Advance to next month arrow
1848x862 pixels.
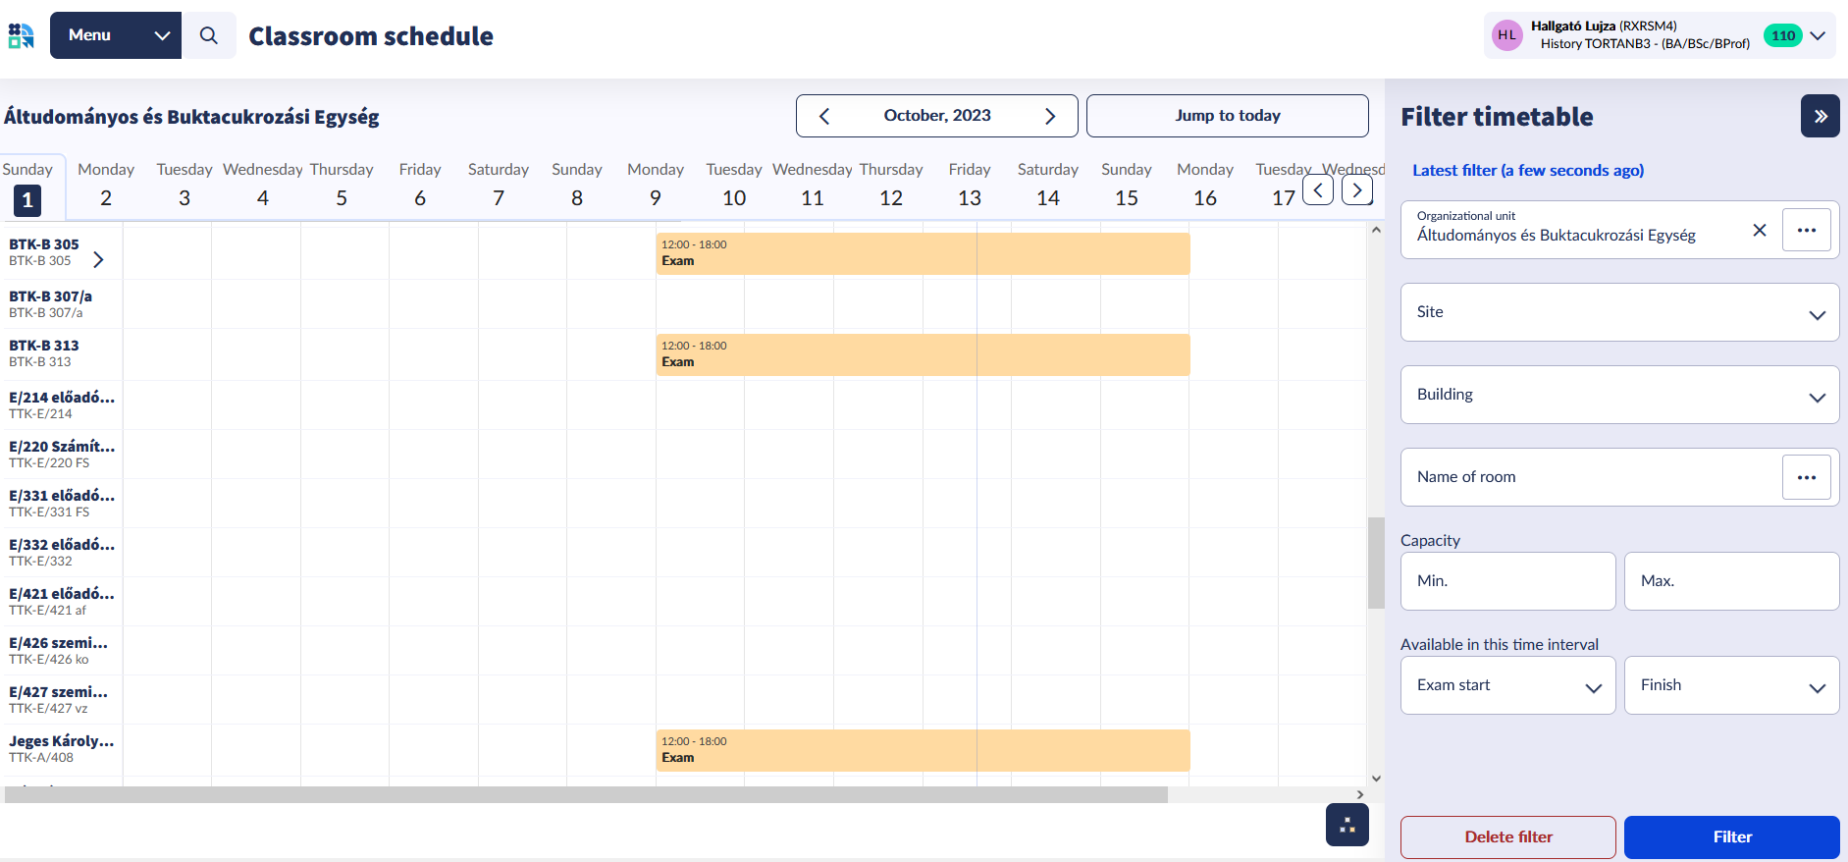(x=1049, y=116)
